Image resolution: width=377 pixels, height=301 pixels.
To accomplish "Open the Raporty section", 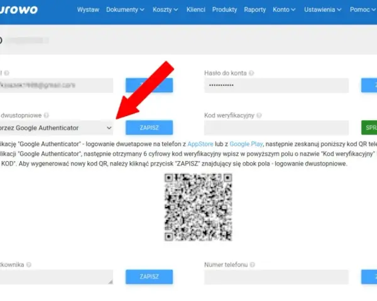I will point(255,9).
